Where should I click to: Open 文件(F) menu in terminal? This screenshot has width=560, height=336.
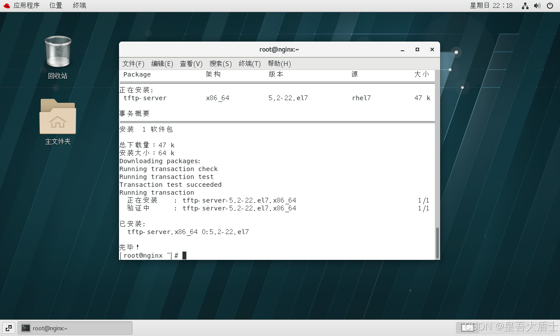coord(133,63)
